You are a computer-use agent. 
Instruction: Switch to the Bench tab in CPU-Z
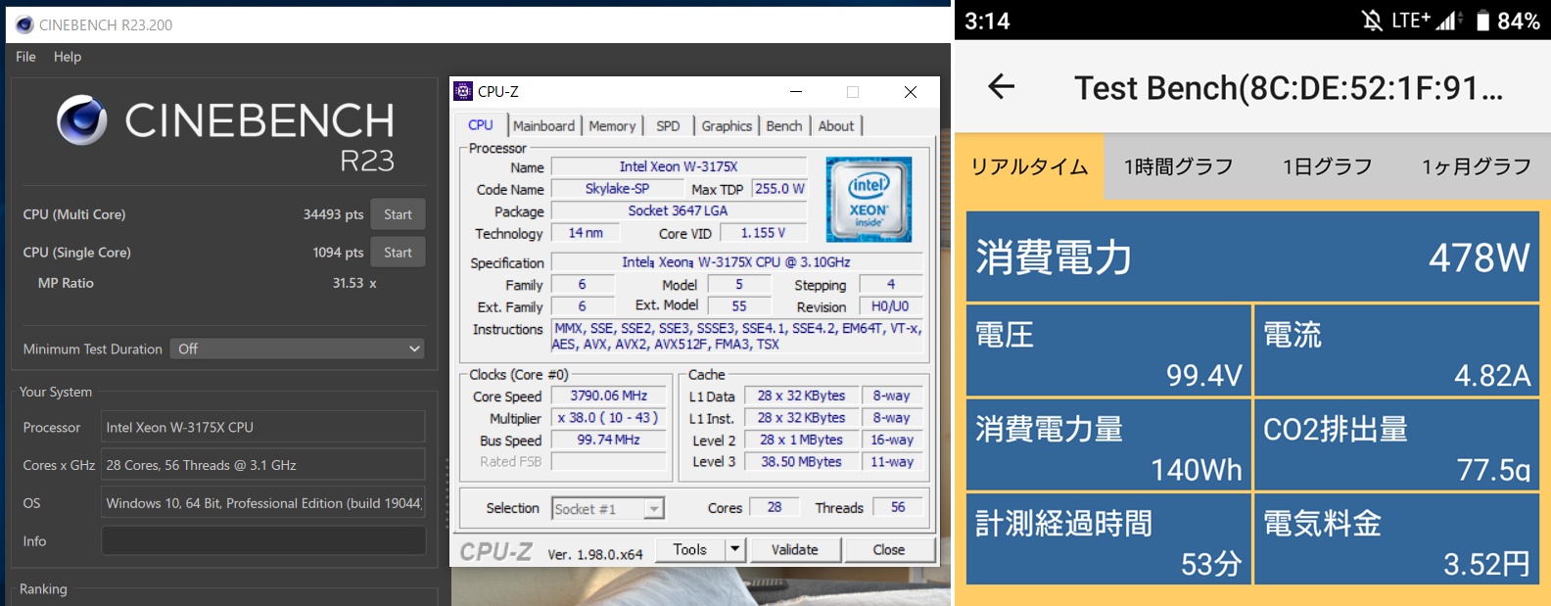[x=783, y=126]
